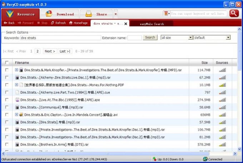Sort results by Size column

(x=204, y=63)
